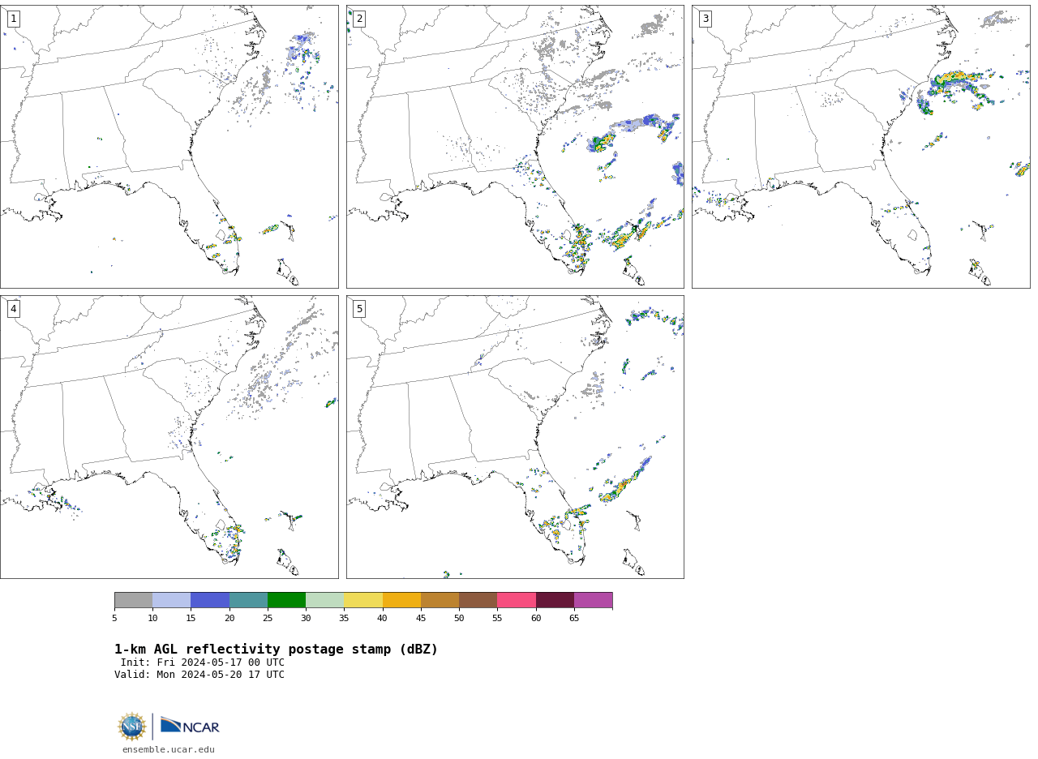The image size is (1038, 759).
Task: Click the '1-km AGL reflectivity postage stamp' title
Action: click(276, 650)
